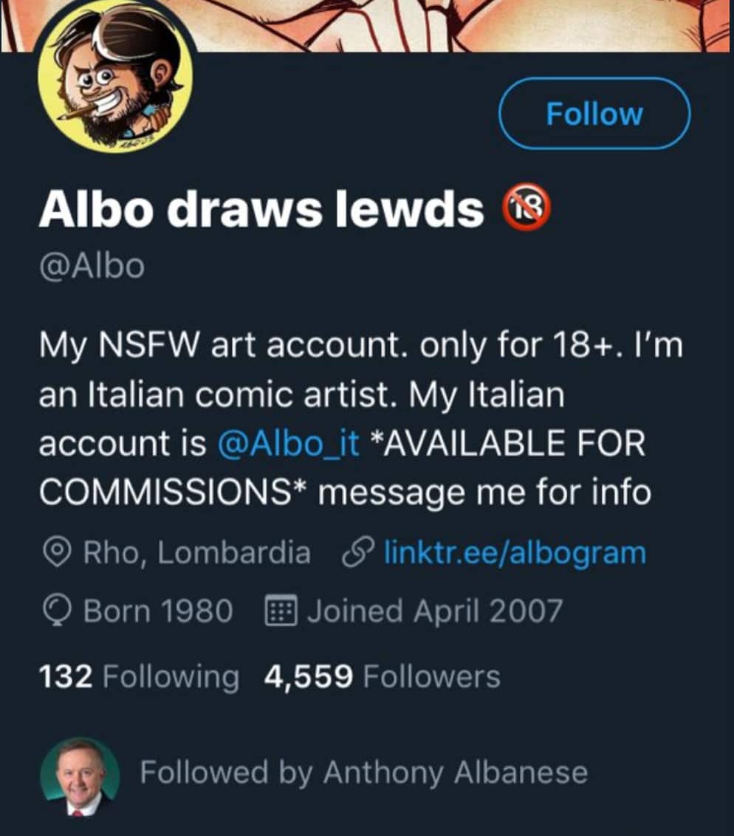Click the chain link icon
Screen dimensions: 734x836
[x=357, y=552]
